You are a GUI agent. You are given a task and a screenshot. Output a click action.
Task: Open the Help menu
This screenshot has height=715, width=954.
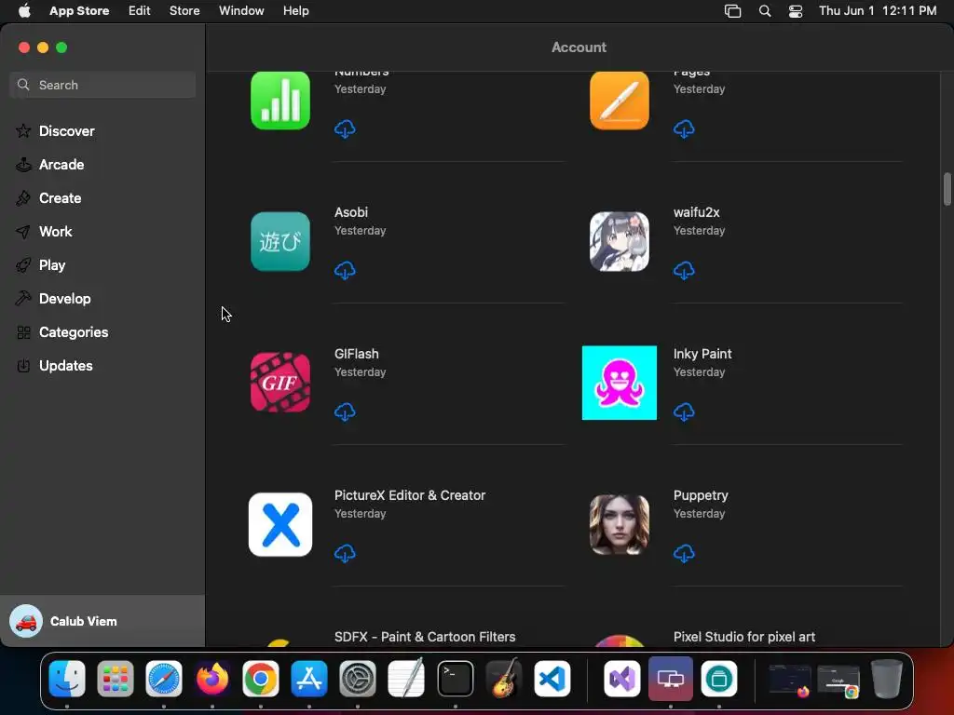pyautogui.click(x=295, y=11)
